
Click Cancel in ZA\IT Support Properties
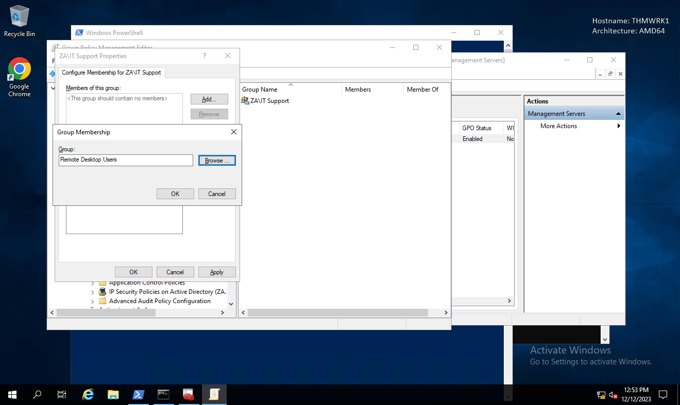click(175, 272)
